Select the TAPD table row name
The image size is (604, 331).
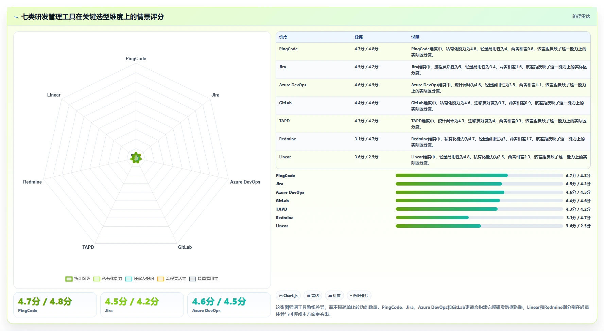284,121
